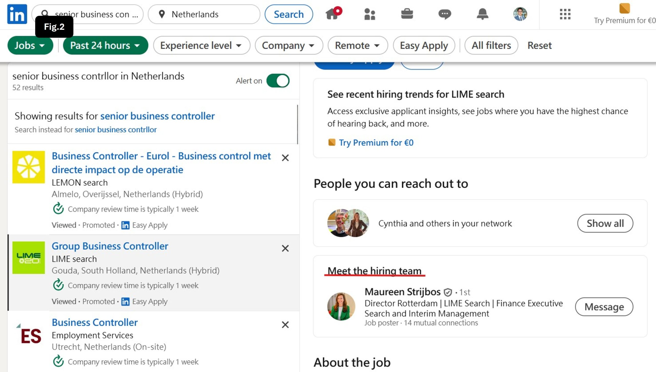
Task: Click the Netherlands location field
Action: pyautogui.click(x=204, y=14)
